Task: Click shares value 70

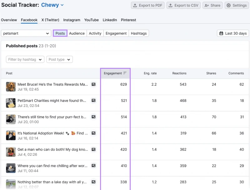Action: (x=214, y=117)
